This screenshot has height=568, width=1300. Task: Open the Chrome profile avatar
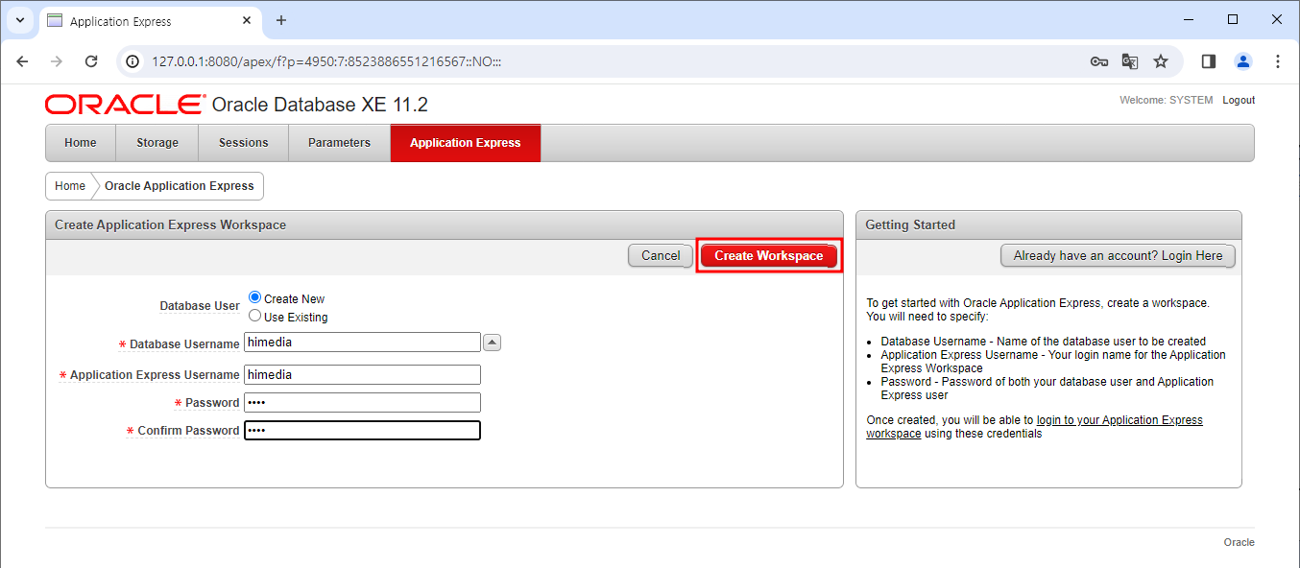[1243, 61]
